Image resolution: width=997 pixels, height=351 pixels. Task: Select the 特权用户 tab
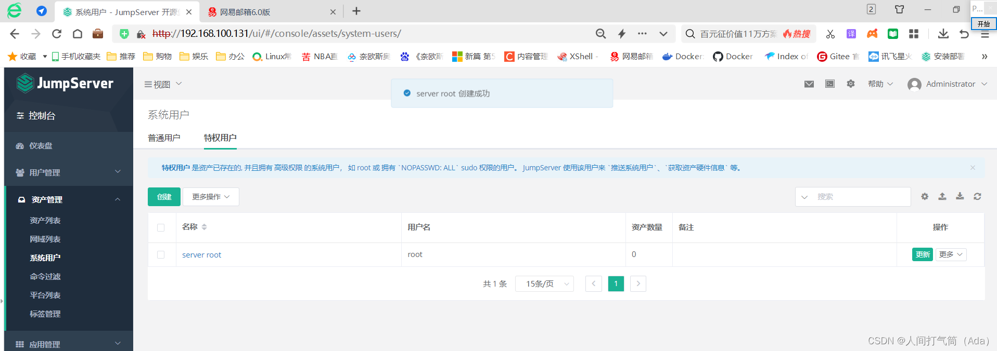220,138
